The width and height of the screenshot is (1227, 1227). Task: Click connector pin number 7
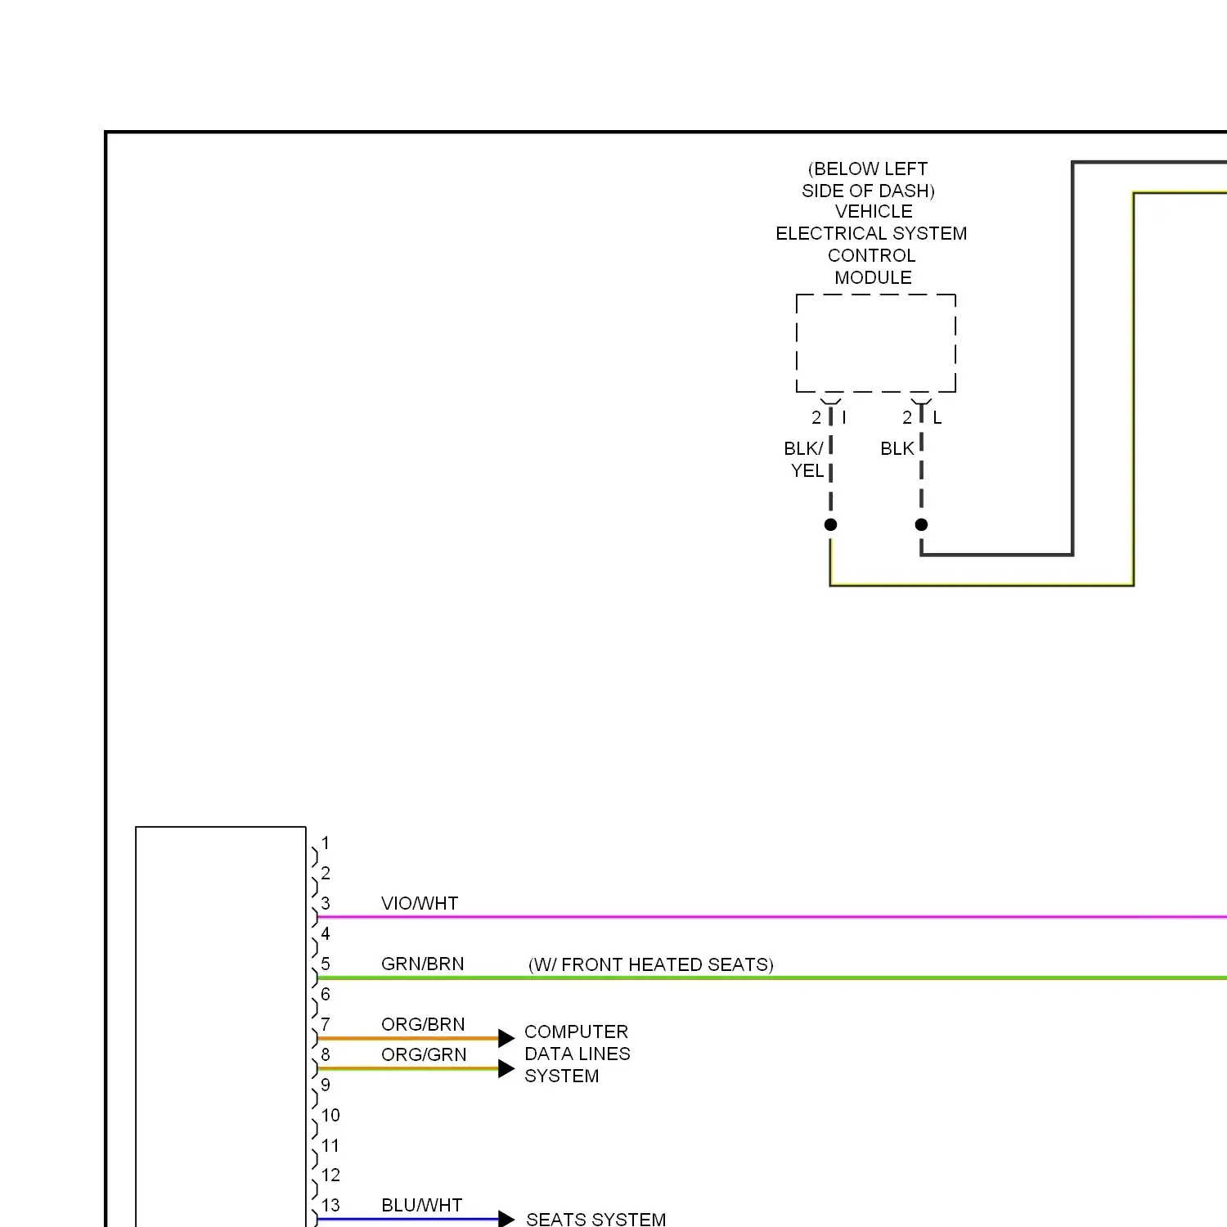(x=326, y=1024)
